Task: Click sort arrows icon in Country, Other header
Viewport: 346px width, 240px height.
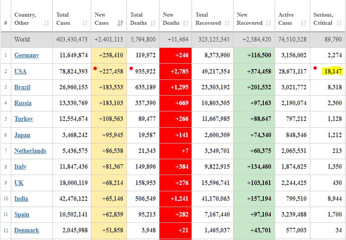Action: pos(46,23)
